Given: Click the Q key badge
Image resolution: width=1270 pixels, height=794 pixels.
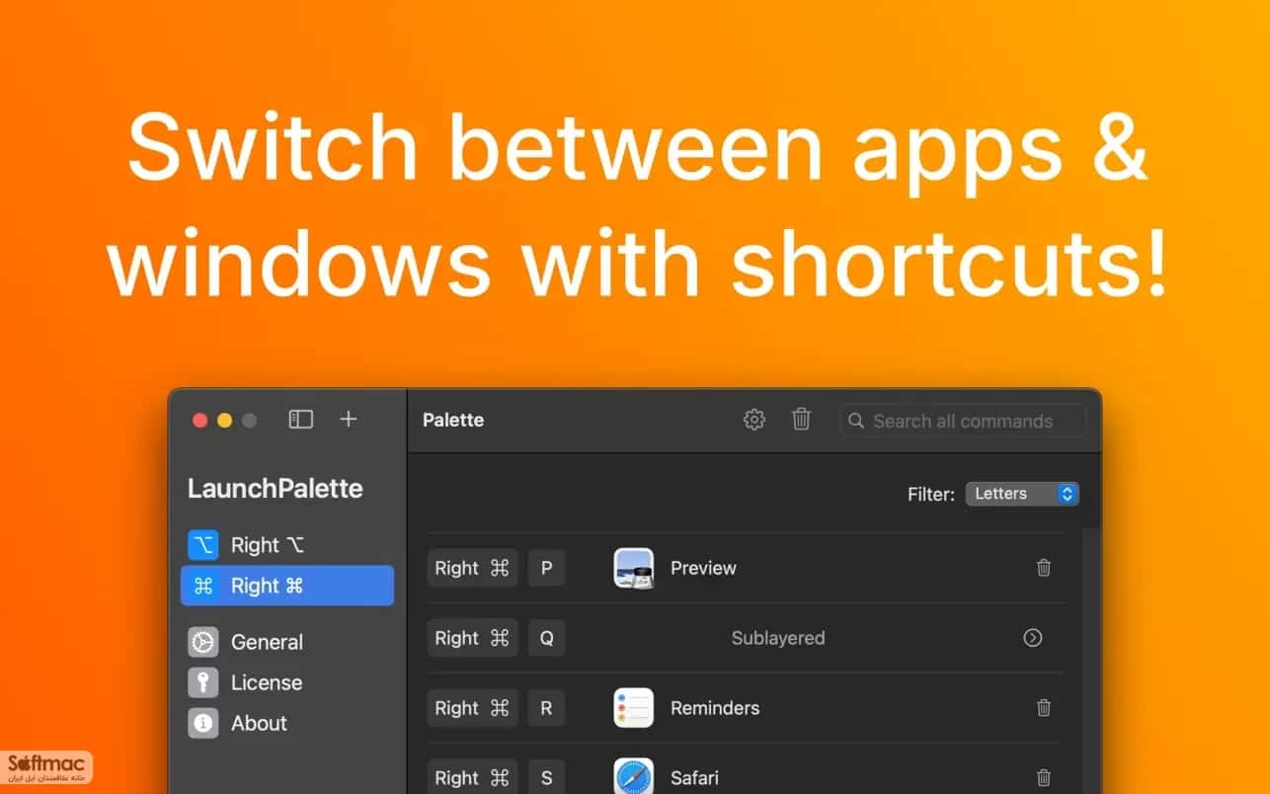Looking at the screenshot, I should coord(546,638).
